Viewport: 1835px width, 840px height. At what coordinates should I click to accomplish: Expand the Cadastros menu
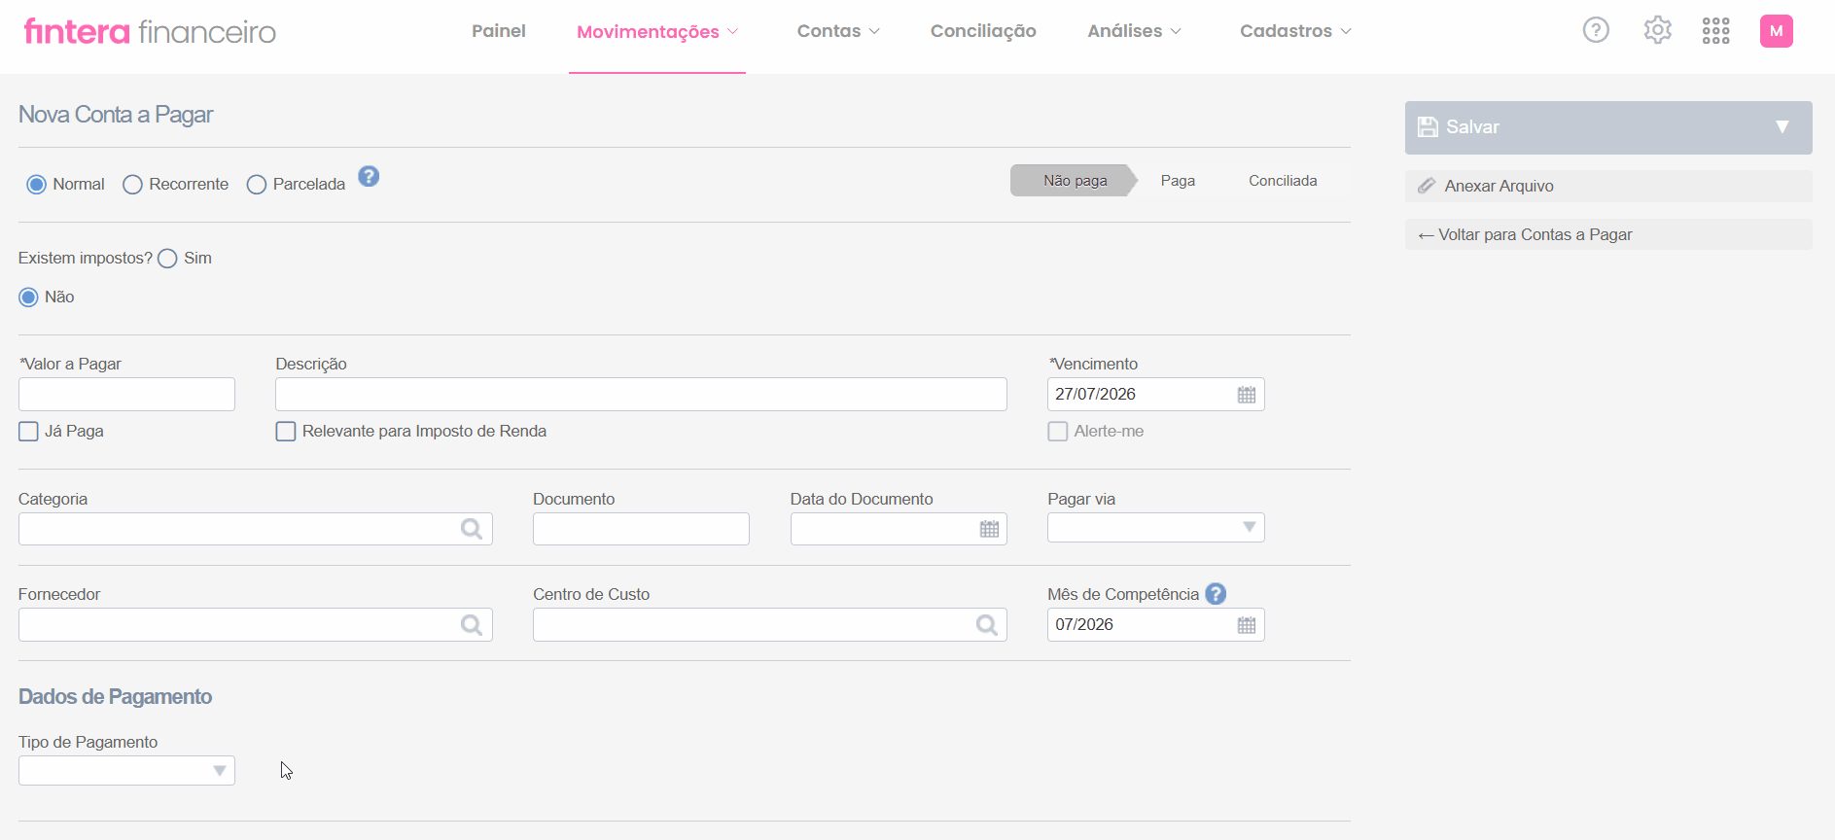1295,31
